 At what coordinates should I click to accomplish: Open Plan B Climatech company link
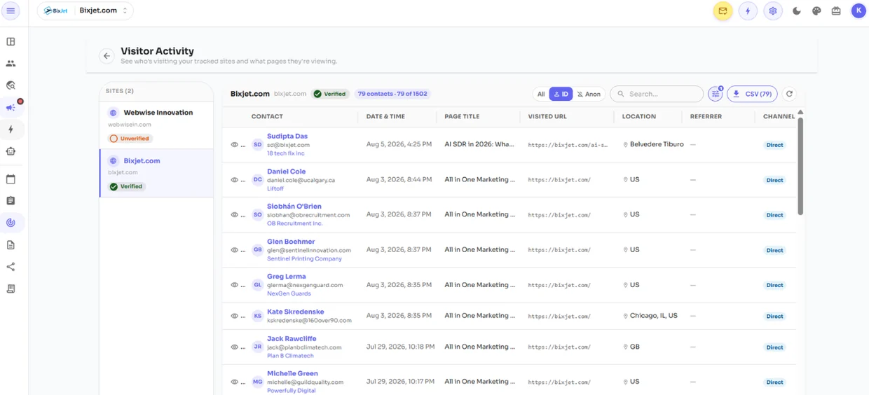(x=290, y=356)
